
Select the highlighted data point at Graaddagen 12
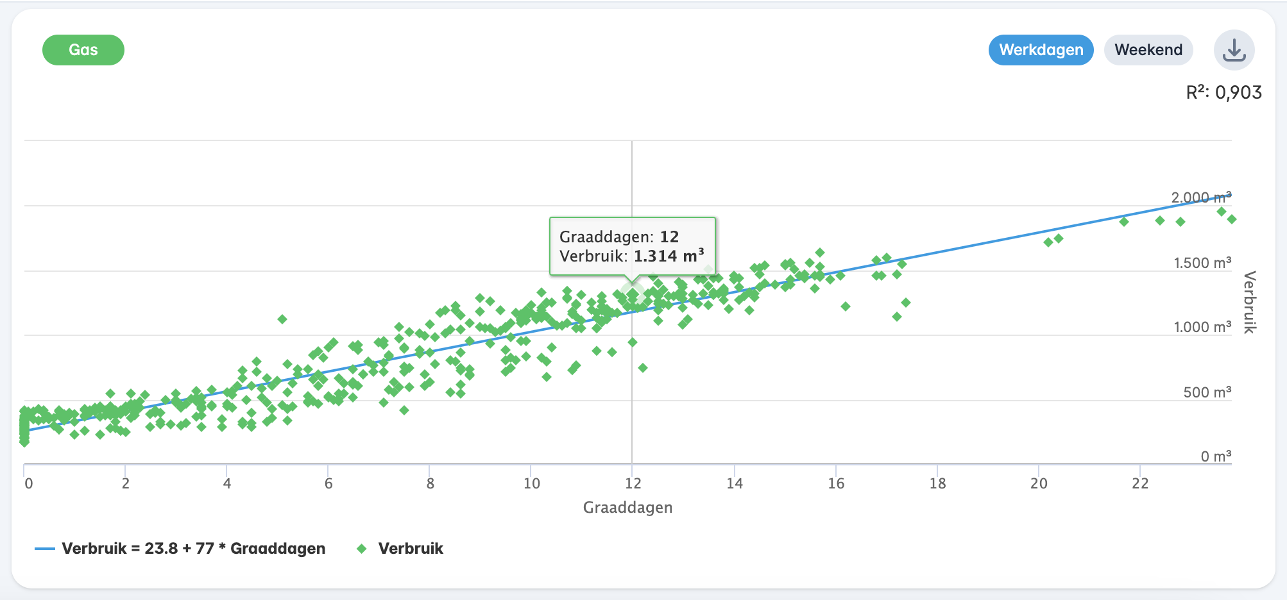[x=633, y=295]
